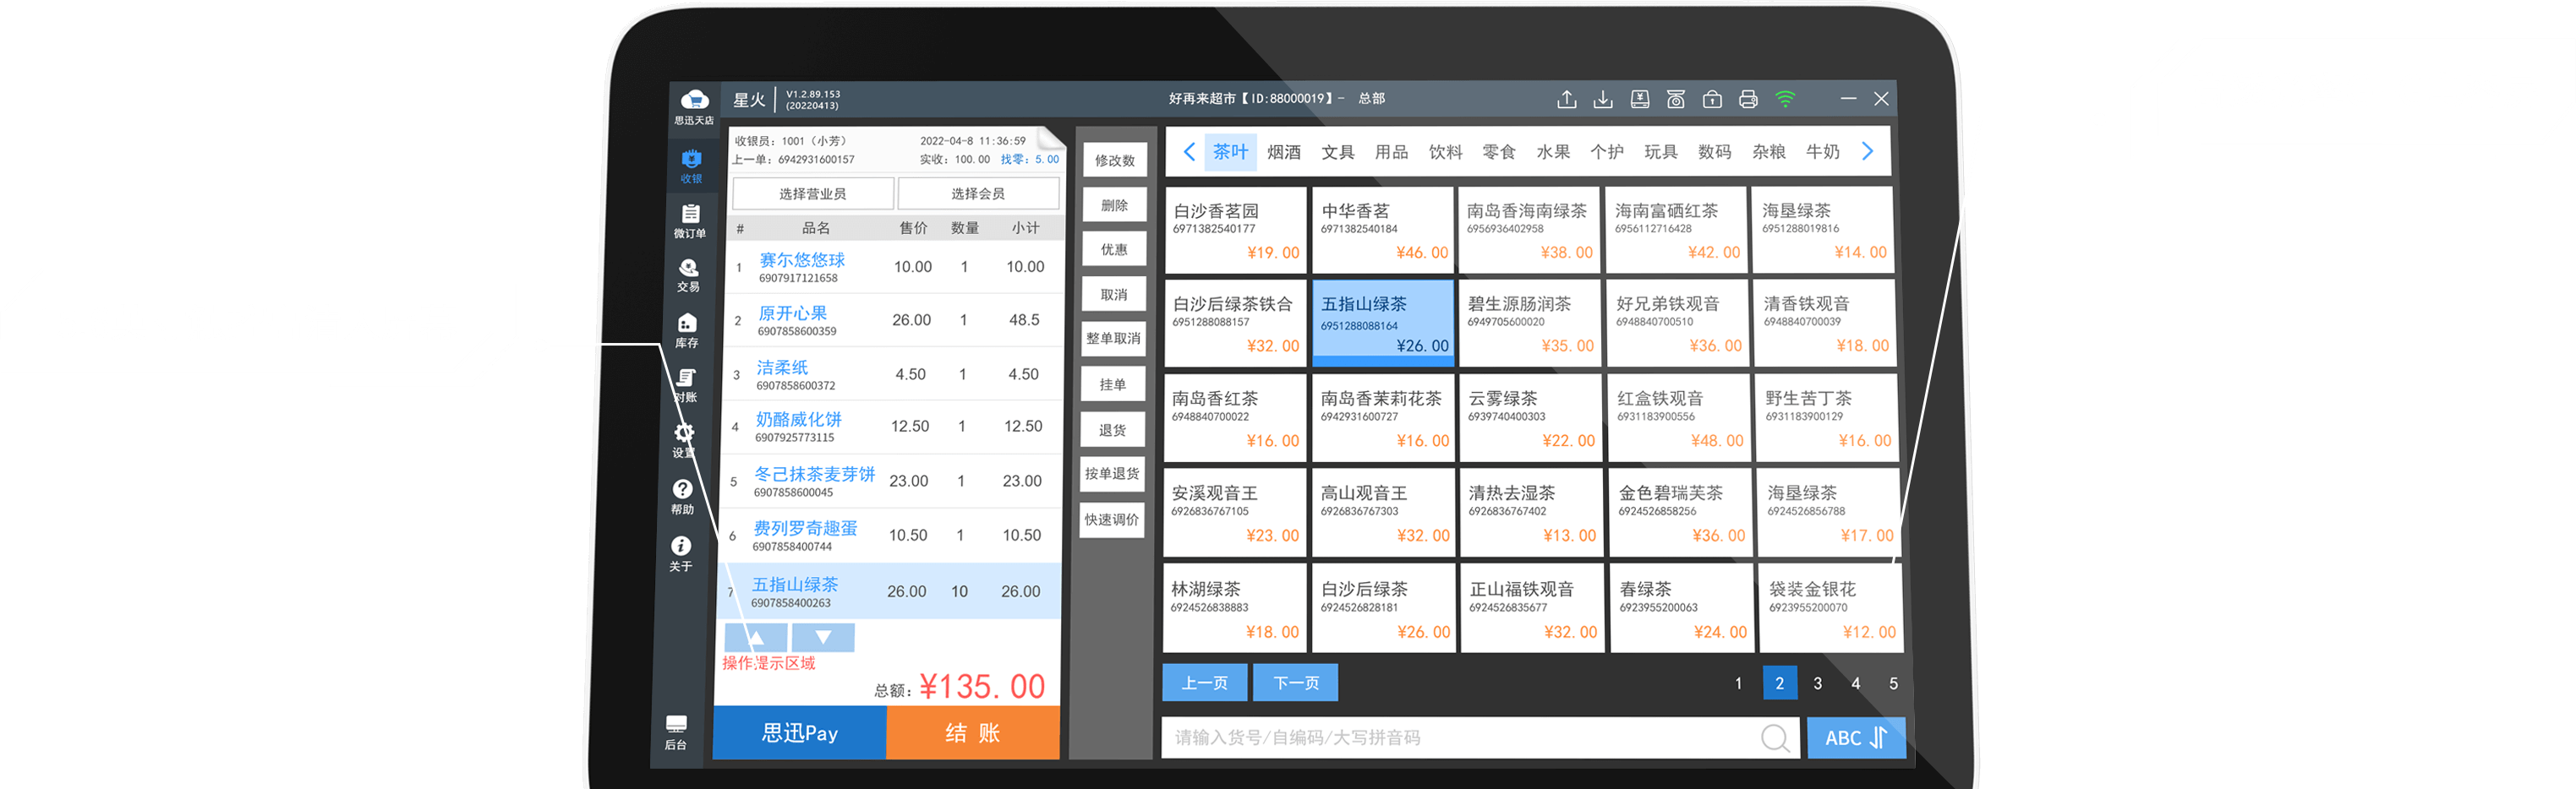The image size is (2576, 789).
Task: Open the cash drawer ¥ icon
Action: [x=1640, y=99]
